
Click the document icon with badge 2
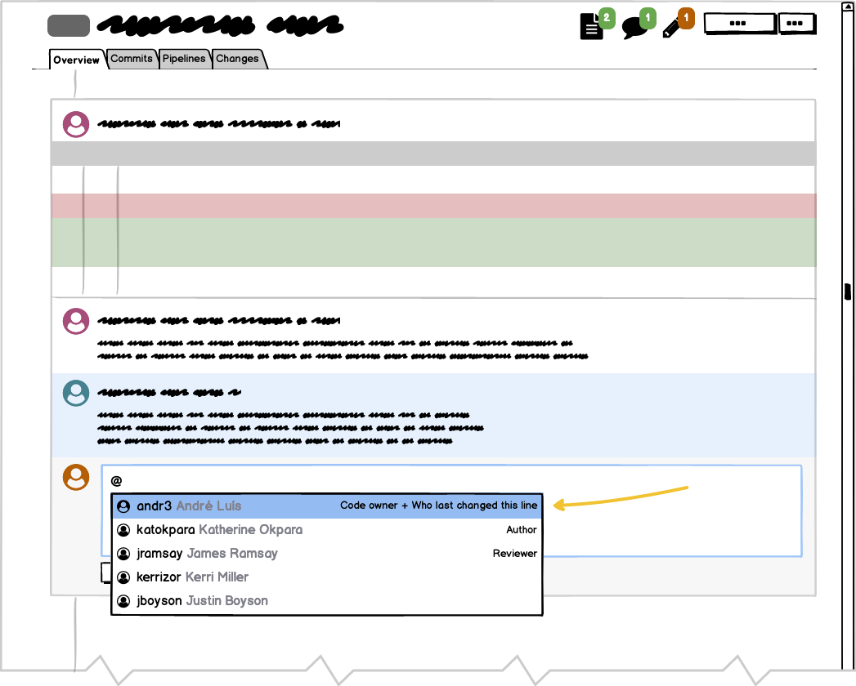click(x=591, y=27)
